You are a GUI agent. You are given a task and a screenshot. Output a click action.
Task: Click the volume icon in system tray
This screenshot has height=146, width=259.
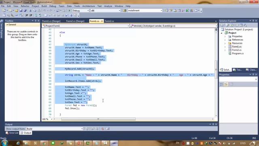point(224,143)
